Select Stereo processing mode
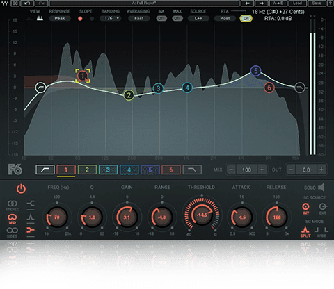Screen dimensions: 334x289 click(13, 206)
